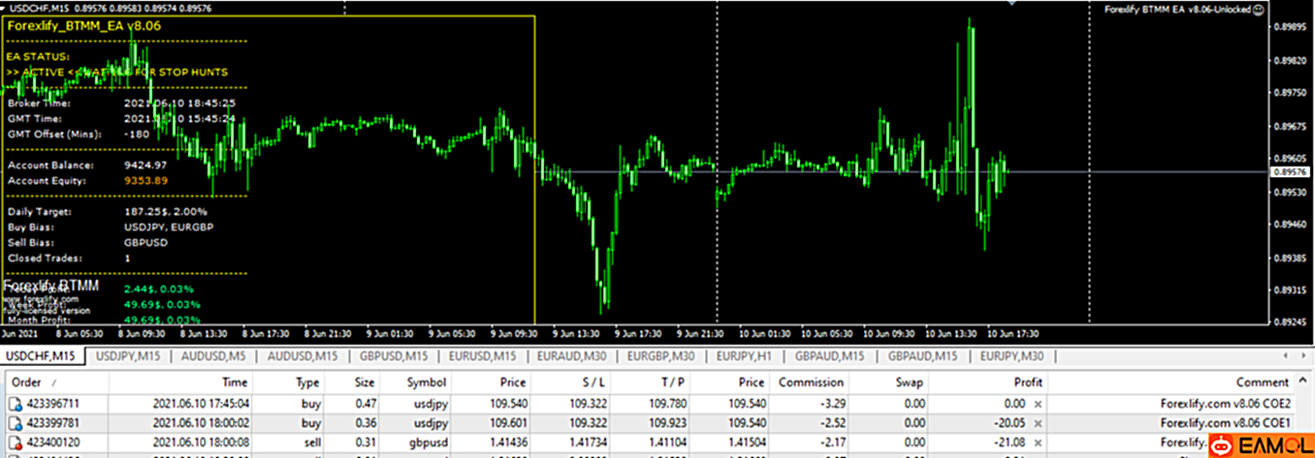Click the order icon for trade 423400120
This screenshot has height=458, width=1315.
[x=16, y=442]
